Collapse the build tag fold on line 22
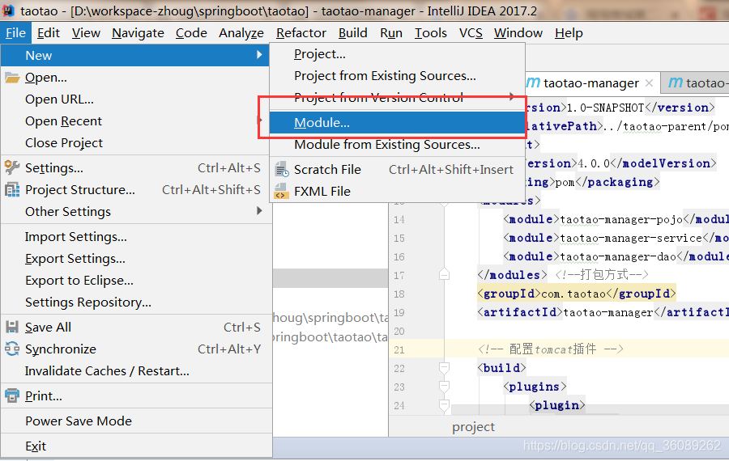This screenshot has width=729, height=461. point(444,368)
